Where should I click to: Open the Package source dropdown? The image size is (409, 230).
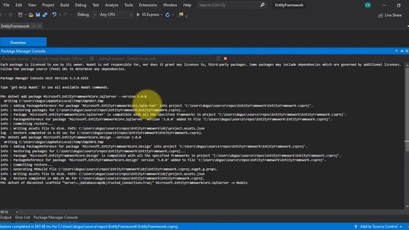59,59
